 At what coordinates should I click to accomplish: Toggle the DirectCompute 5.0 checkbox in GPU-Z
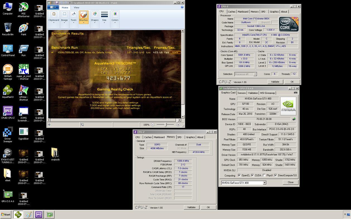point(276,175)
